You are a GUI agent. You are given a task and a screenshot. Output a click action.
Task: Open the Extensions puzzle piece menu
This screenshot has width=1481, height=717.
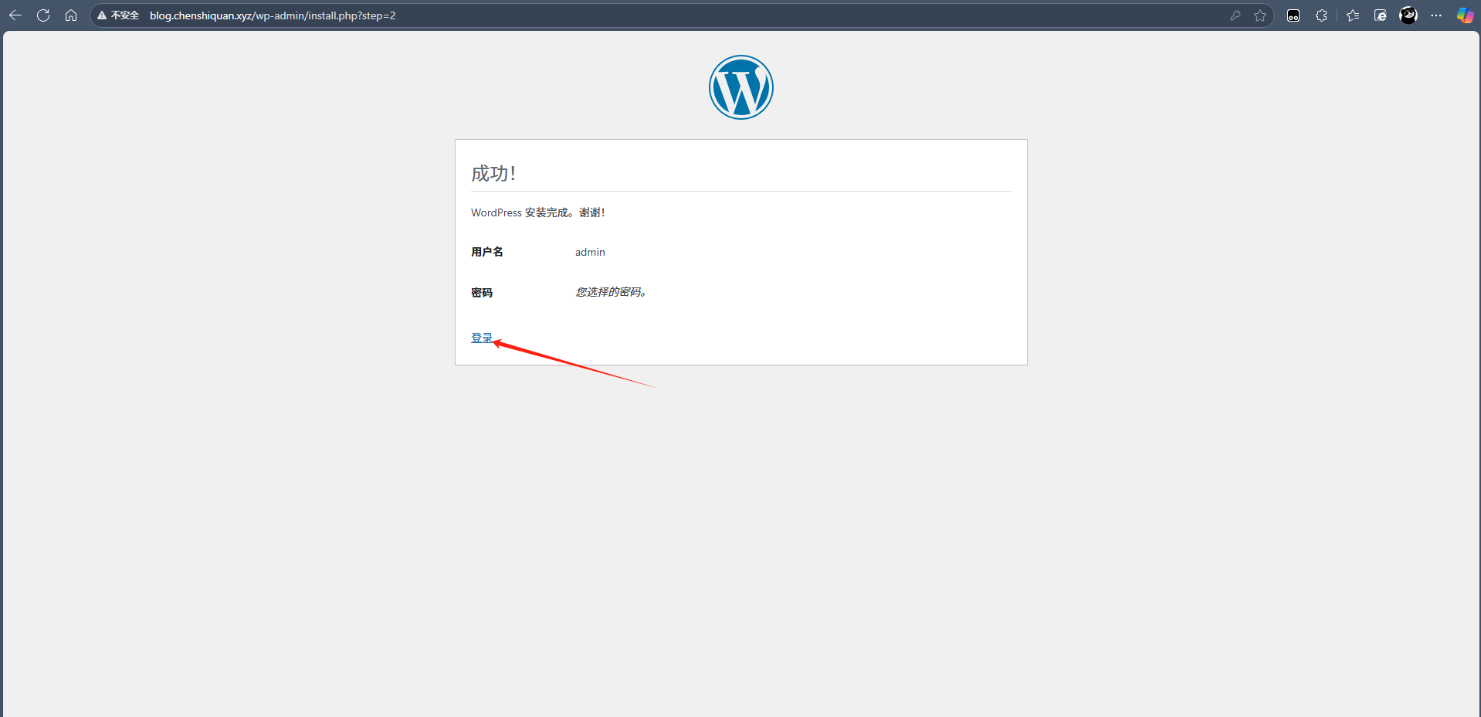[x=1322, y=15]
